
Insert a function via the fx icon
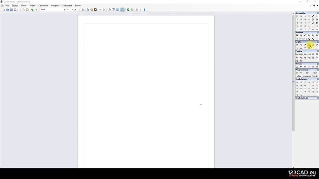click(x=110, y=10)
